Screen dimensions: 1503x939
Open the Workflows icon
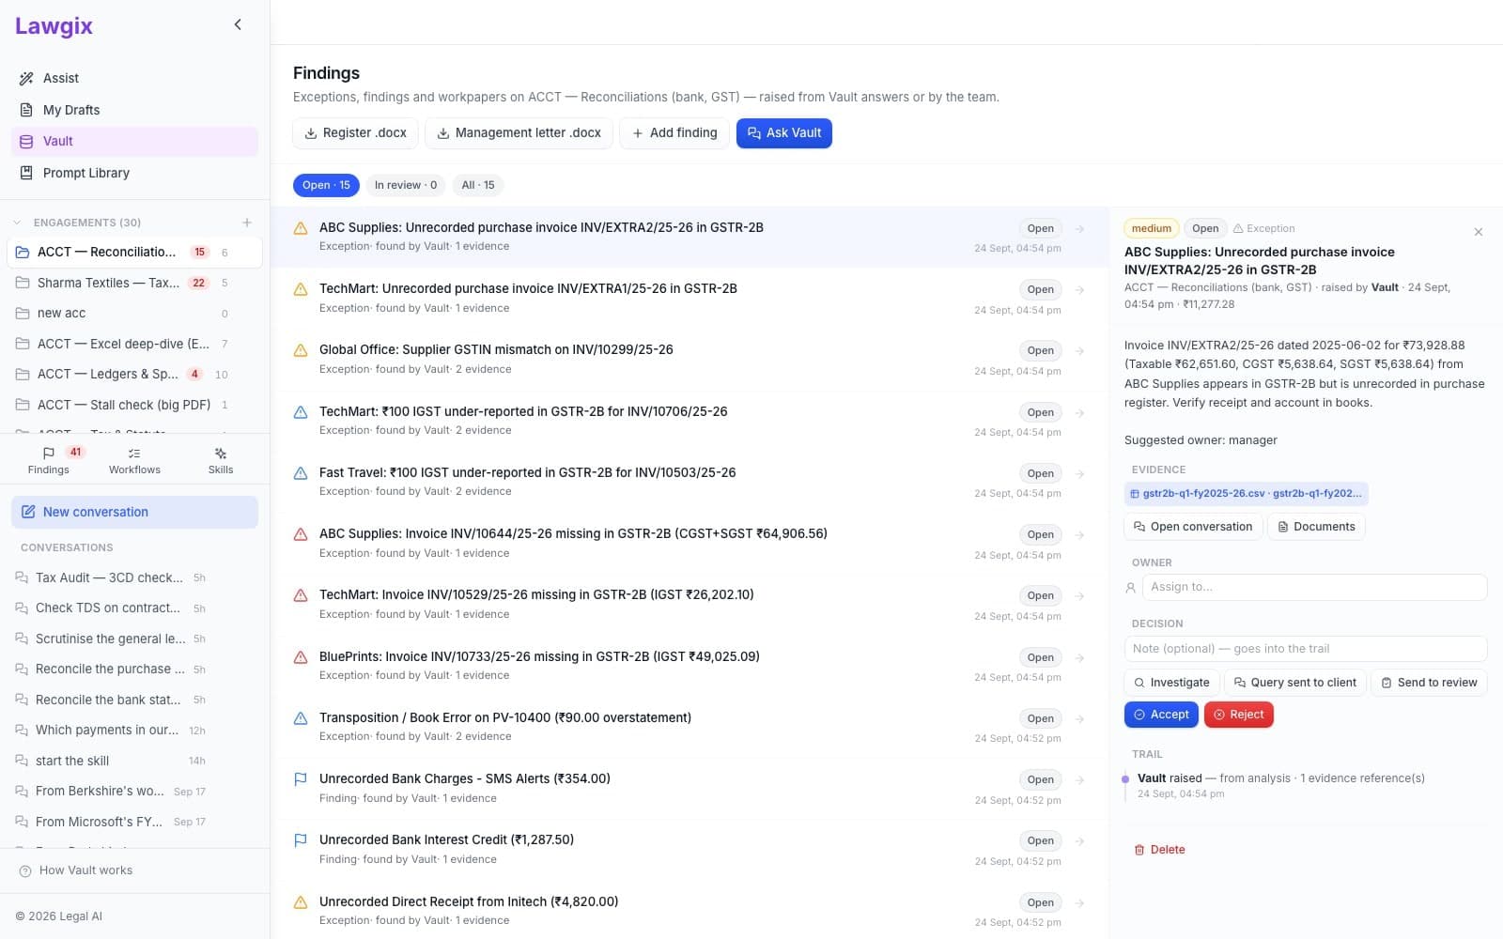134,460
